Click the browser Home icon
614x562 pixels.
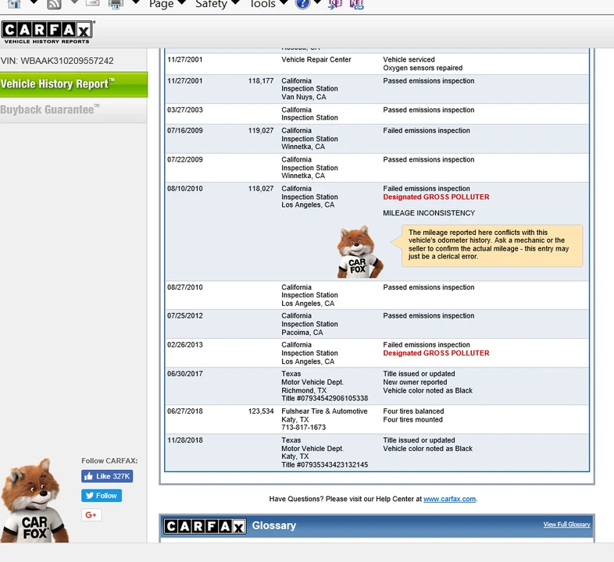[x=14, y=4]
